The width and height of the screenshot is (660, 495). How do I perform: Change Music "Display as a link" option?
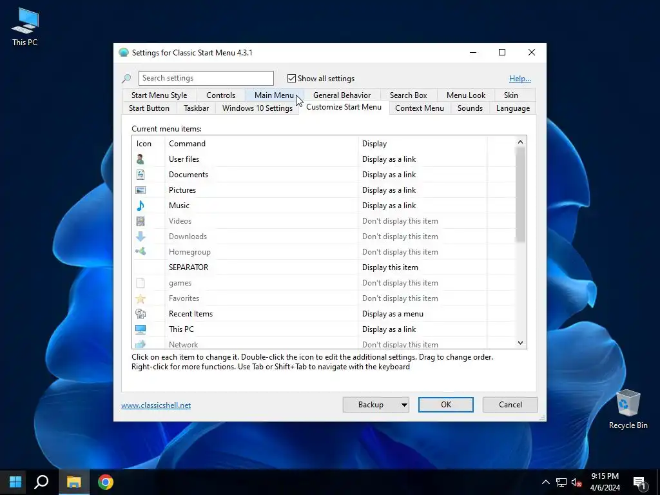point(389,206)
